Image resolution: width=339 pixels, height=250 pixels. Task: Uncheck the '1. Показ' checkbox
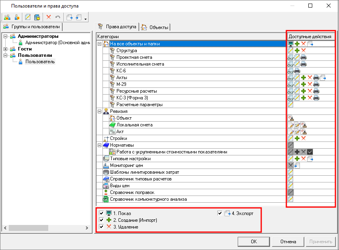point(101,213)
